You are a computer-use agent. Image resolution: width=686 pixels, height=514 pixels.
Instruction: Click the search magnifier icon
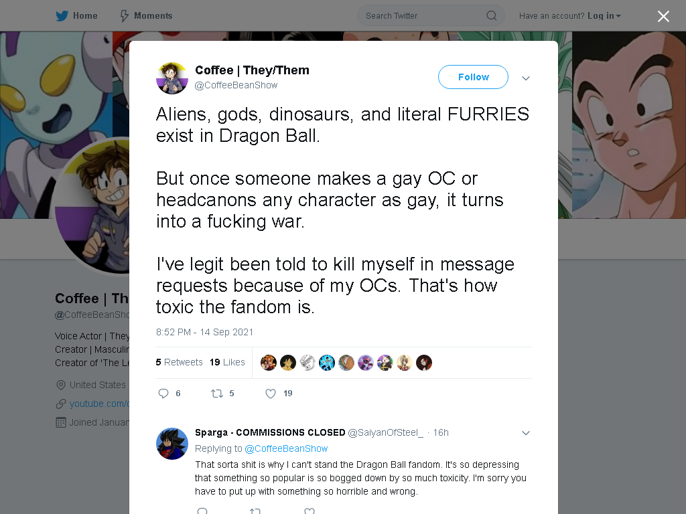coord(492,16)
